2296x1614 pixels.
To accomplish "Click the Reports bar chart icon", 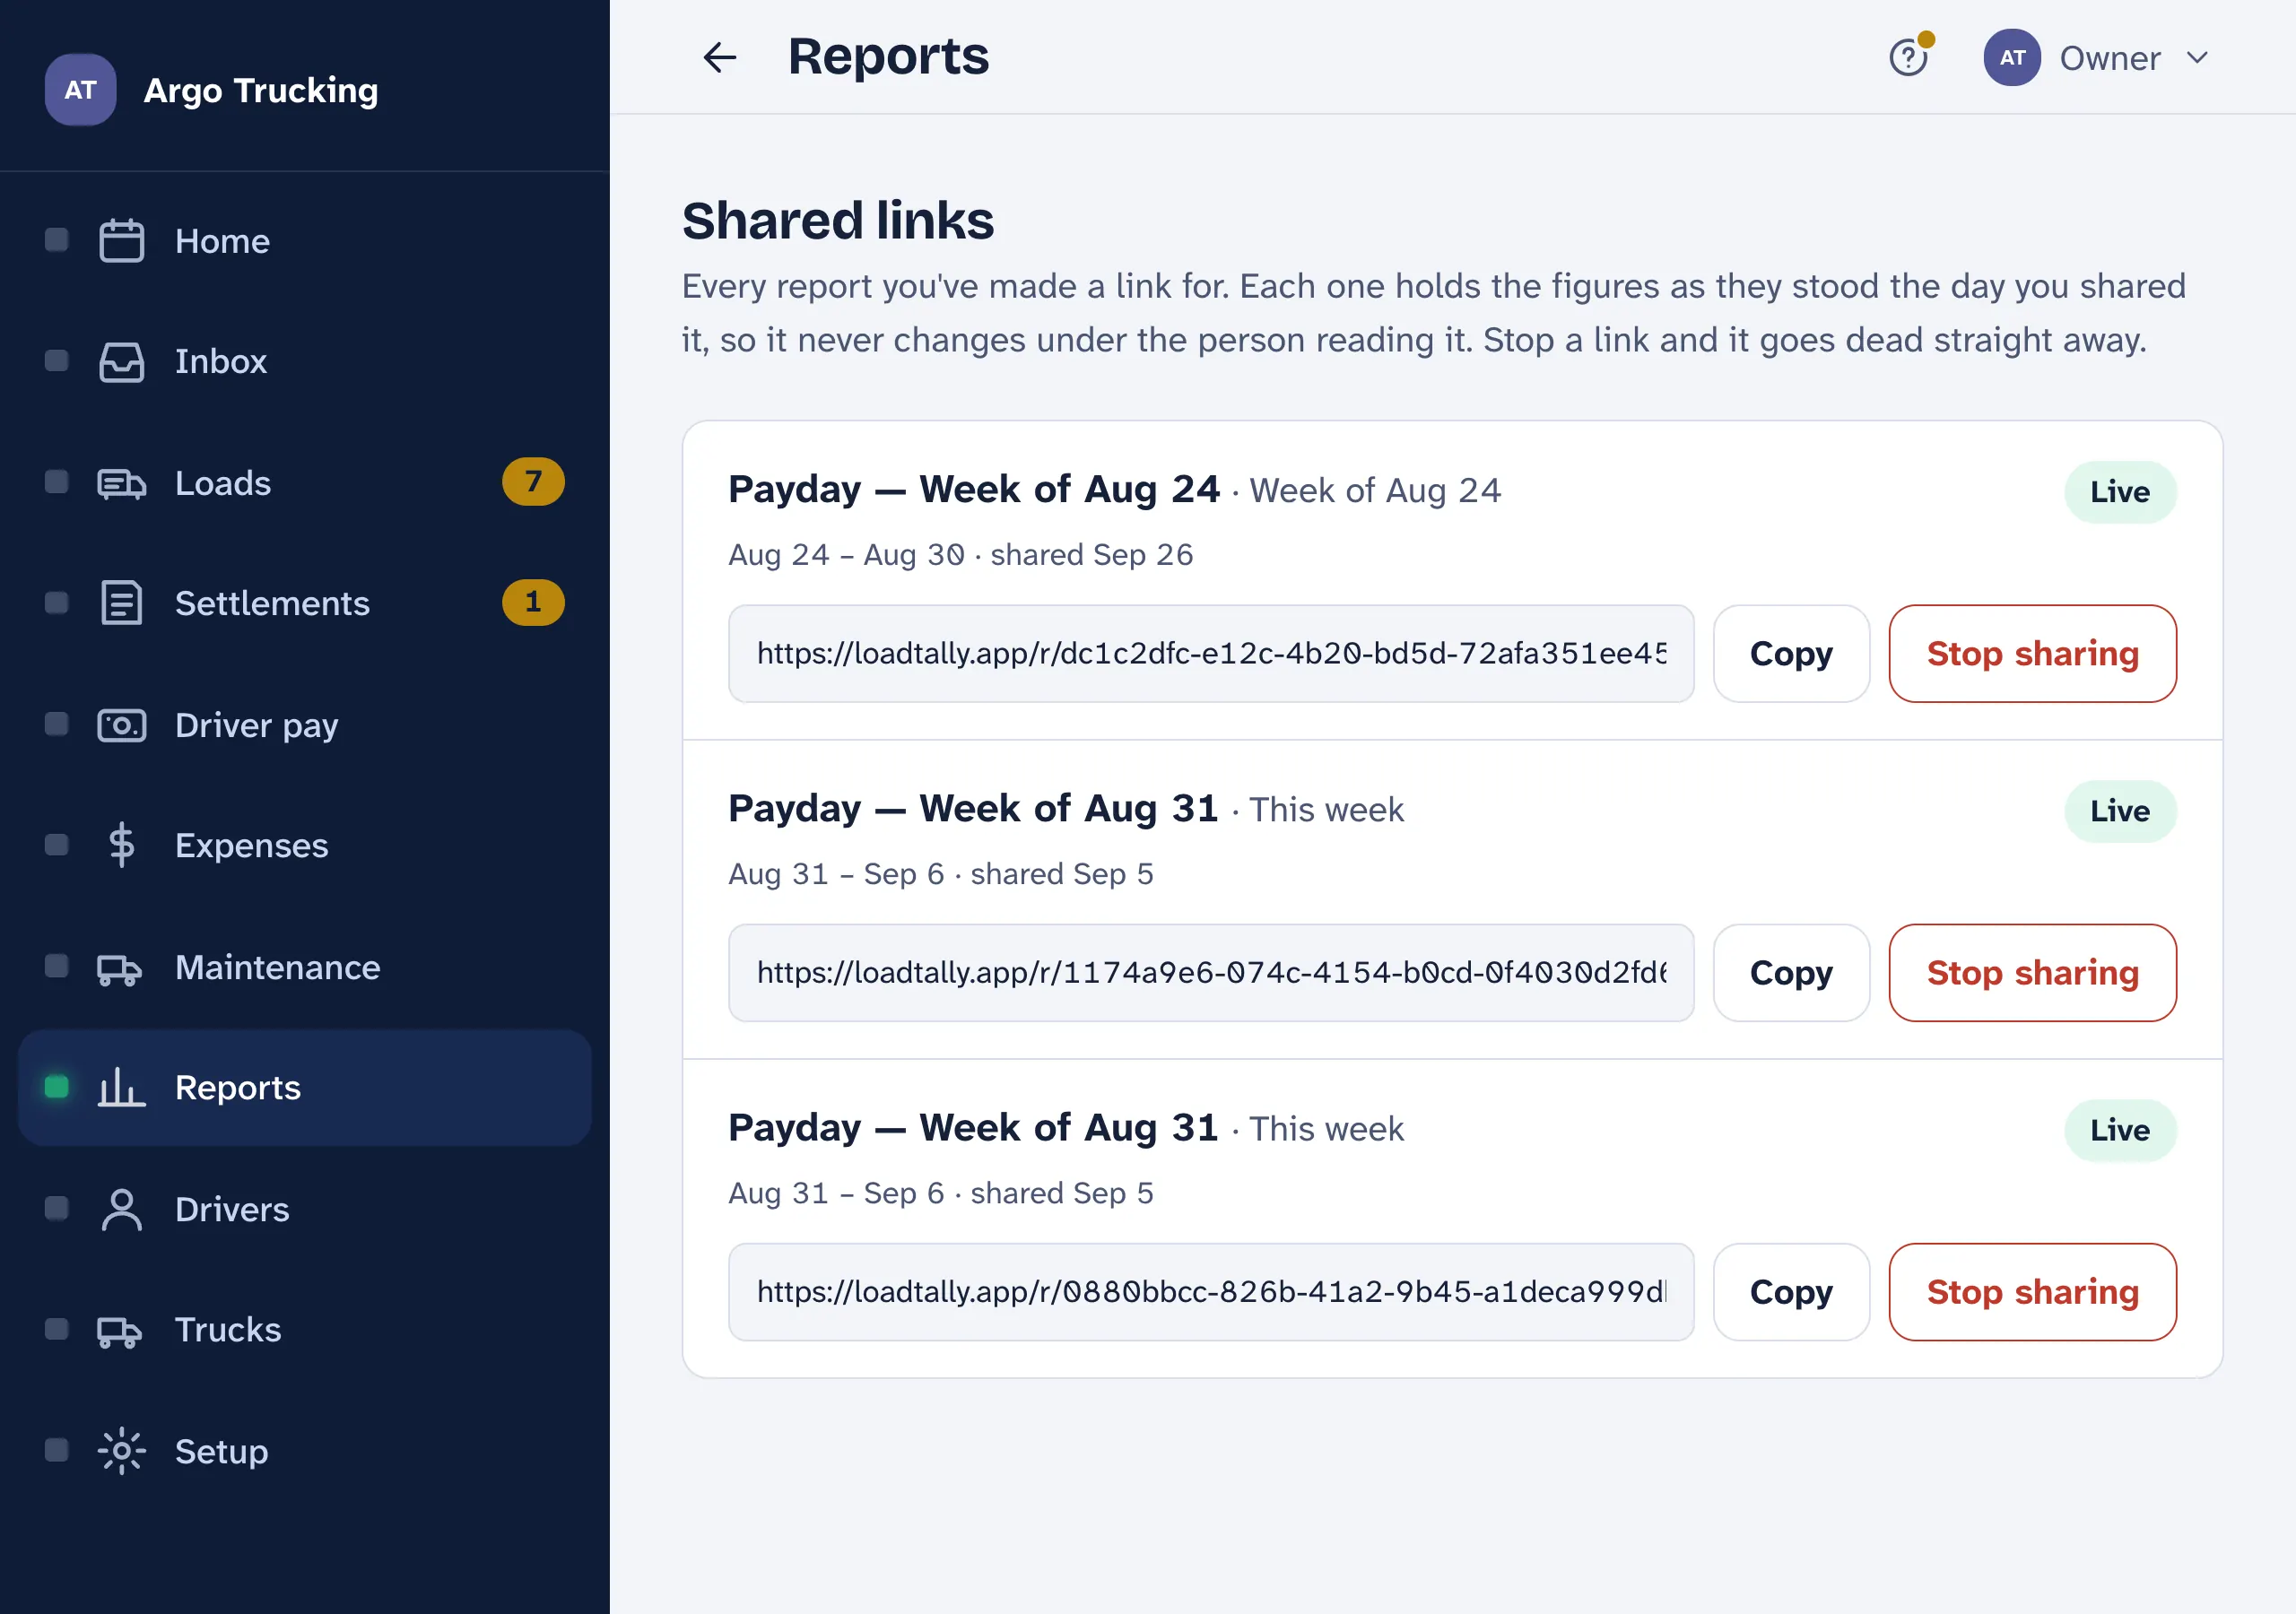I will click(121, 1087).
